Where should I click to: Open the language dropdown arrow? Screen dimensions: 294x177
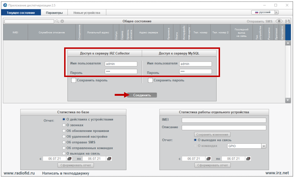point(277,12)
